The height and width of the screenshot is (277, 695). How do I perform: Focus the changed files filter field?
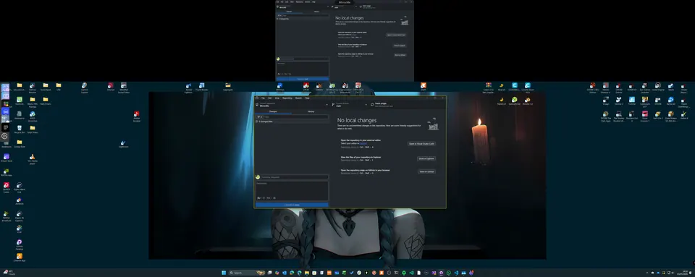coord(295,117)
